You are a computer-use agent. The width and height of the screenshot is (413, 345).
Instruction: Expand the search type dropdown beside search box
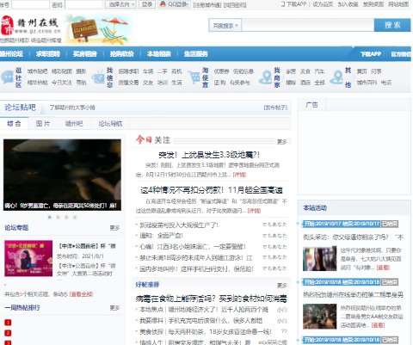pos(225,26)
